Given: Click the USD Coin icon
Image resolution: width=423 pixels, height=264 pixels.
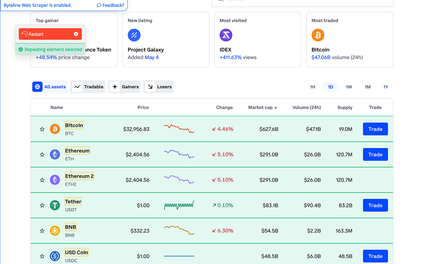Looking at the screenshot, I should click(x=55, y=256).
